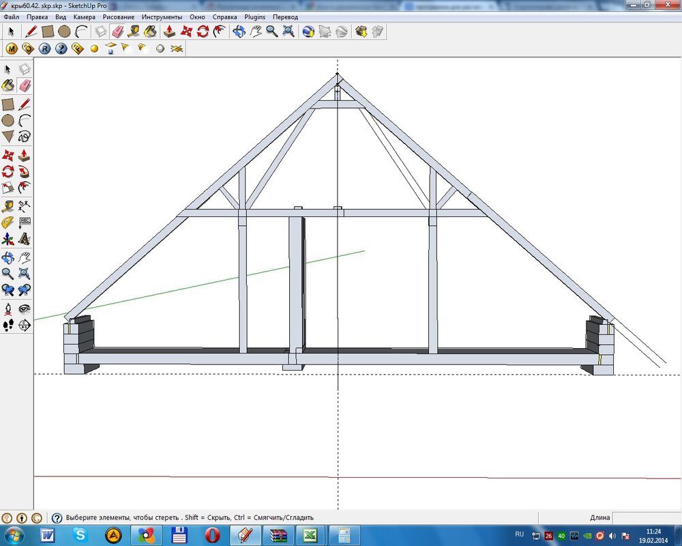Click the Get Models download icon
The width and height of the screenshot is (682, 546).
click(361, 31)
